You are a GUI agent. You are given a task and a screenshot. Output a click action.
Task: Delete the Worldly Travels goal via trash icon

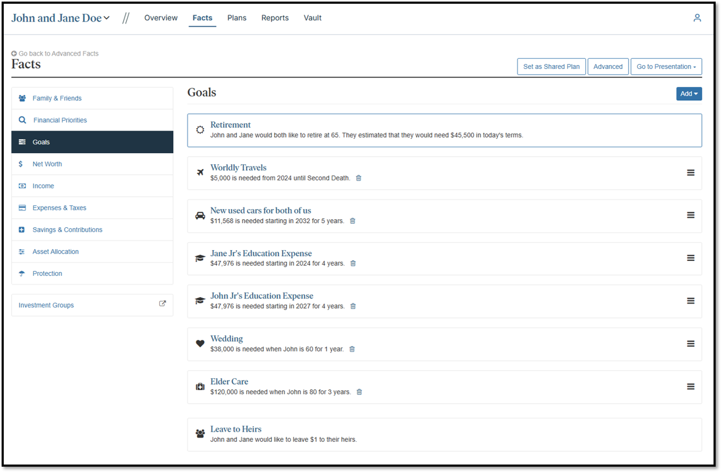click(358, 178)
